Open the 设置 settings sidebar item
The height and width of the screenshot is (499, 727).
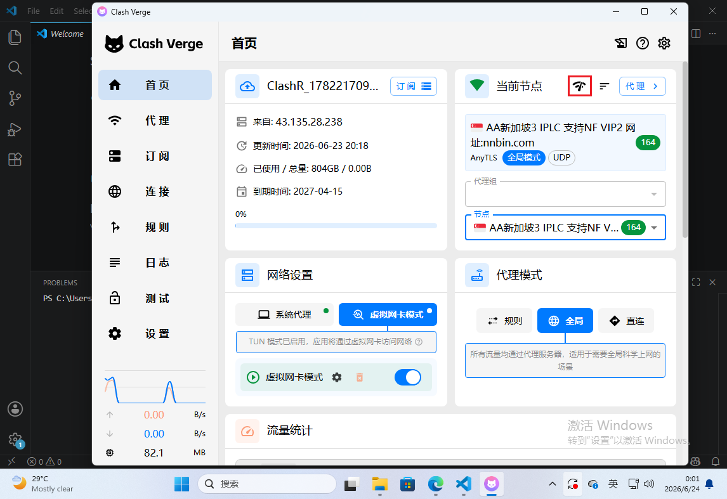point(155,334)
